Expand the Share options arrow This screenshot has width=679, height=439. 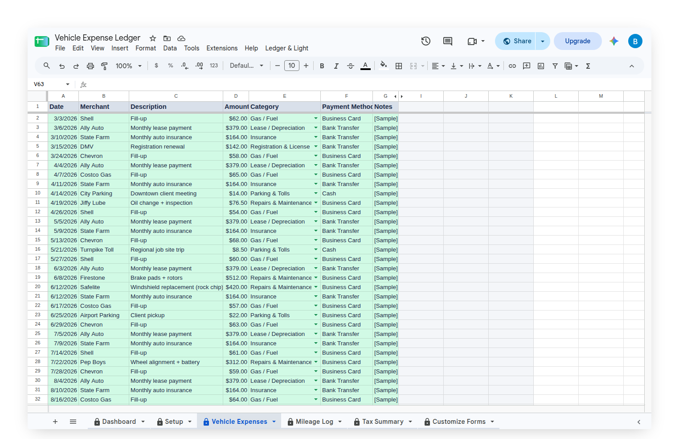tap(543, 41)
